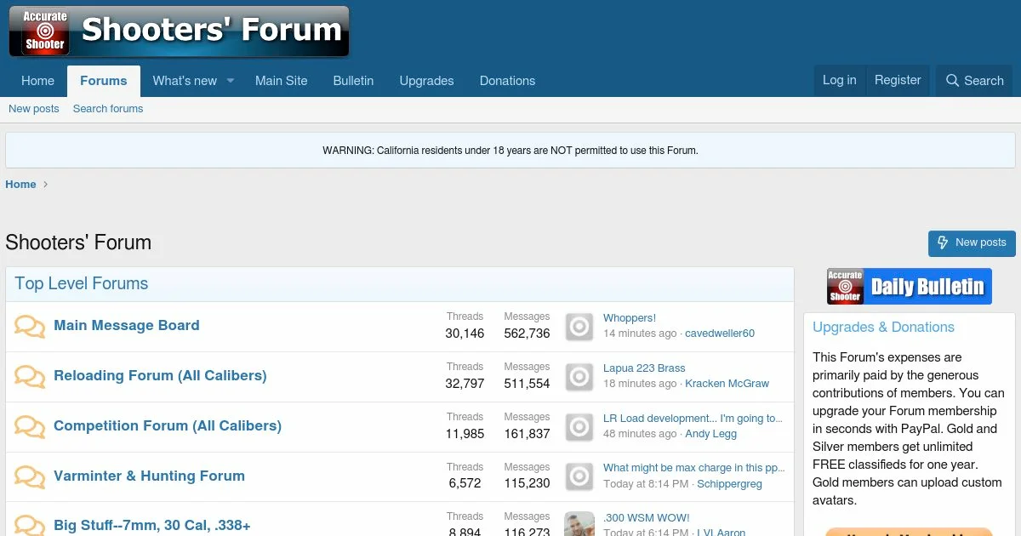
Task: Open the Donations tab
Action: pos(507,81)
